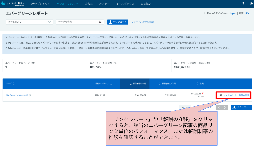
Task: Open the rows-per-page 30 dropdown
Action: tap(185, 107)
